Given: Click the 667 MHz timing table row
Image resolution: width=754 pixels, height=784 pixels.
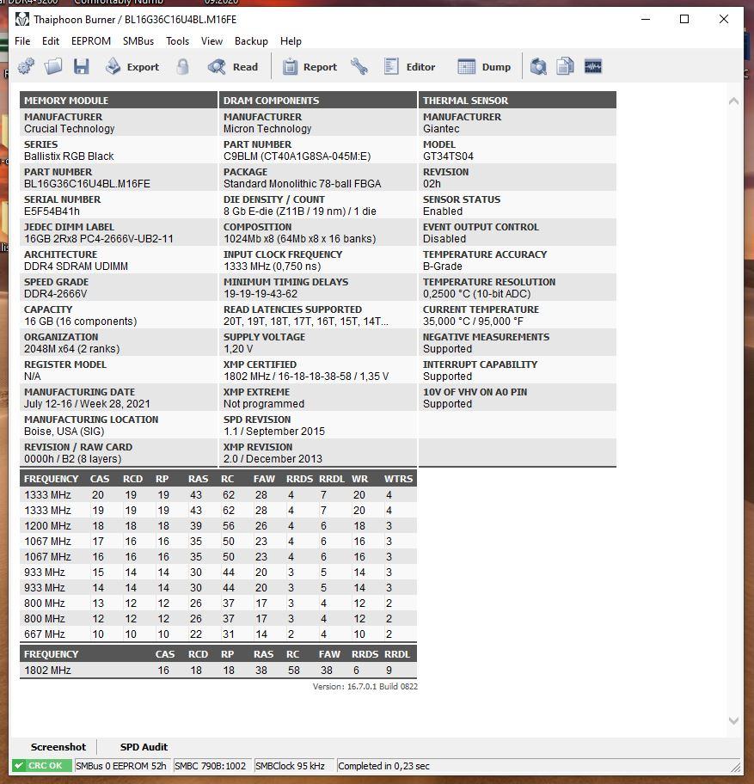Looking at the screenshot, I should 218,634.
